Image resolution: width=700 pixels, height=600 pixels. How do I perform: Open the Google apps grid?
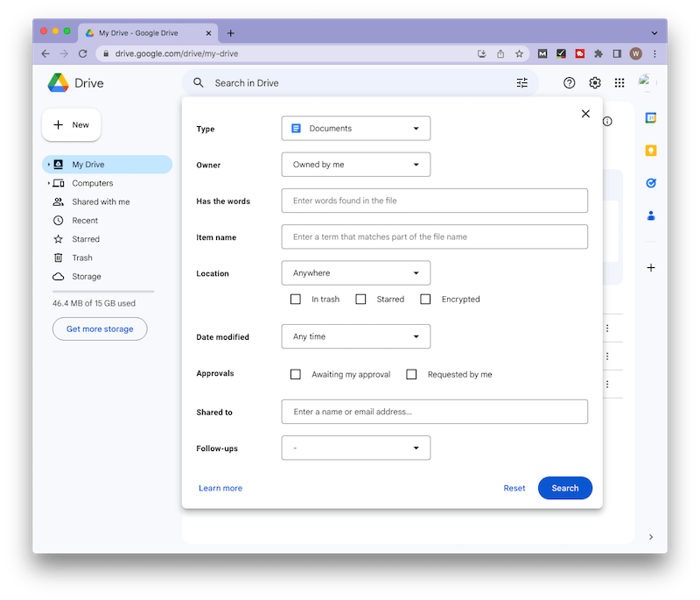[x=619, y=83]
